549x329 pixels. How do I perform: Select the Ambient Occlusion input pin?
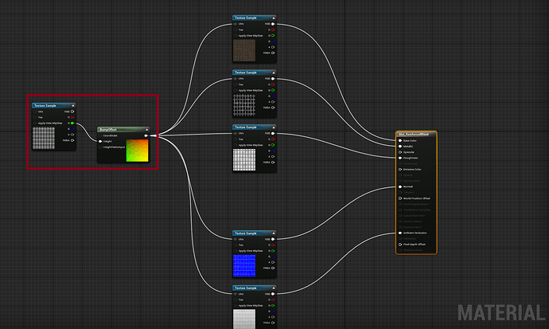coord(400,233)
